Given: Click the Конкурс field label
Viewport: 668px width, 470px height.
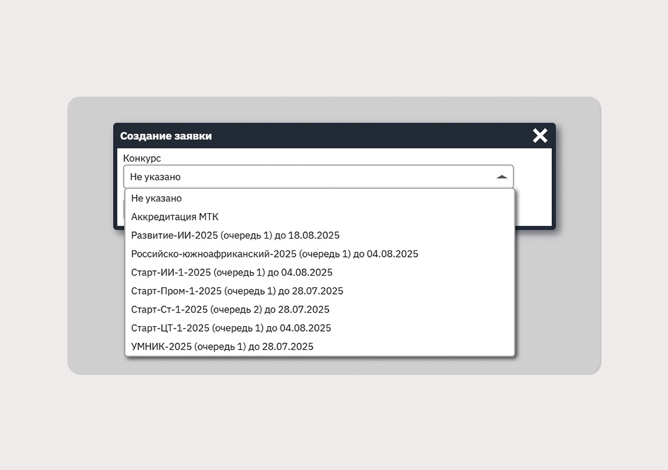Looking at the screenshot, I should 142,158.
